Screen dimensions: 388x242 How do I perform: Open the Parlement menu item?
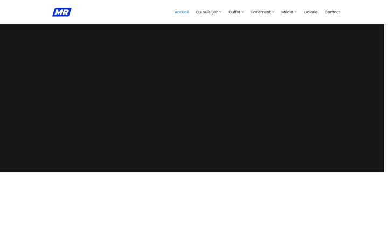pyautogui.click(x=261, y=12)
